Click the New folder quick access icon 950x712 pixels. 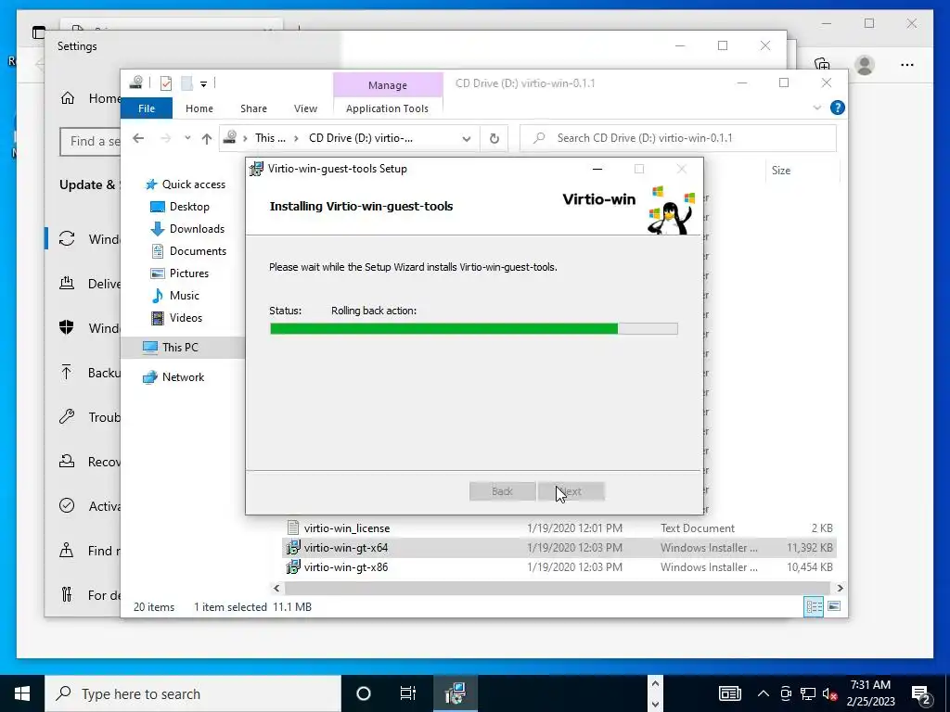(x=187, y=83)
